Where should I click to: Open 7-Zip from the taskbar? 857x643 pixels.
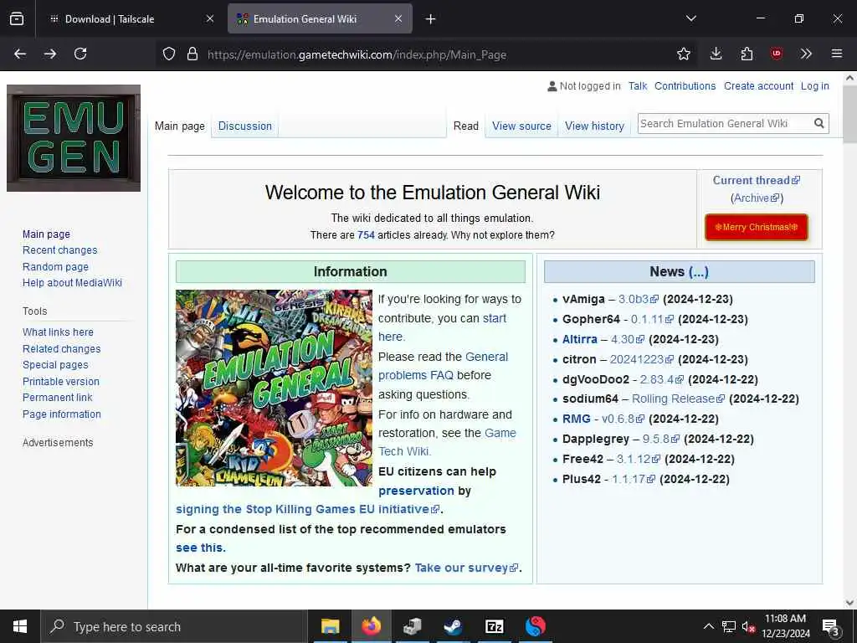click(494, 626)
